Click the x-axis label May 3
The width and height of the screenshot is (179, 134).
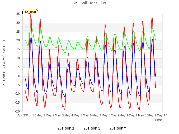click(x=59, y=115)
